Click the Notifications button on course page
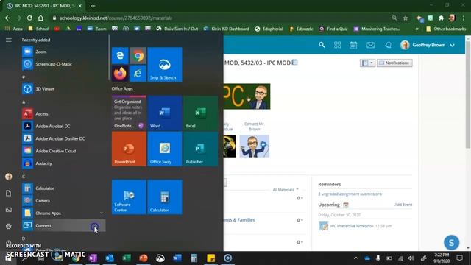The width and height of the screenshot is (471, 265). click(394, 63)
